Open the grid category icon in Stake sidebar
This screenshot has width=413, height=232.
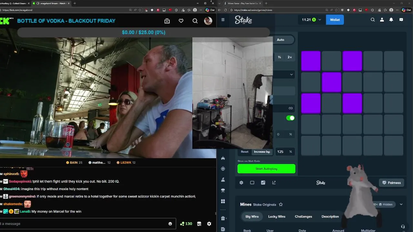[x=223, y=201]
